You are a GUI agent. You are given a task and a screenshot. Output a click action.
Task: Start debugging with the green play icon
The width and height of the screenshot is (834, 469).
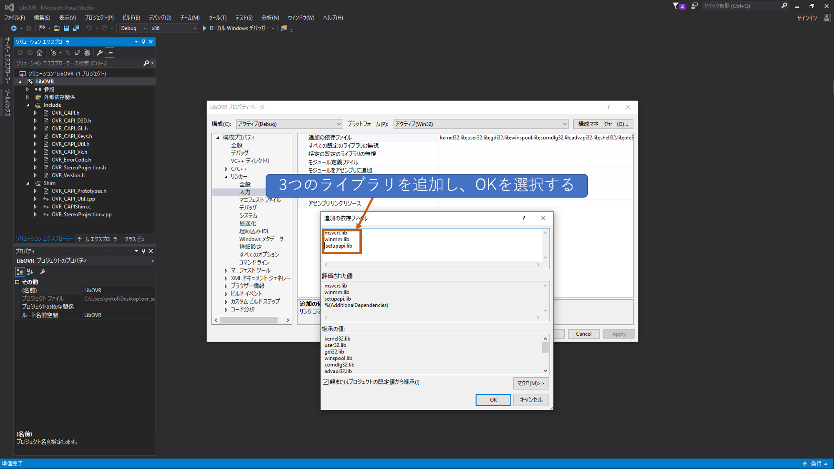[204, 28]
